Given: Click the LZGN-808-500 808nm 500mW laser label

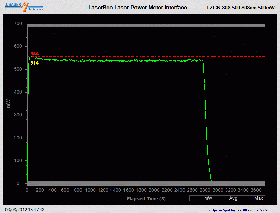Looking at the screenshot, I should pos(241,7).
